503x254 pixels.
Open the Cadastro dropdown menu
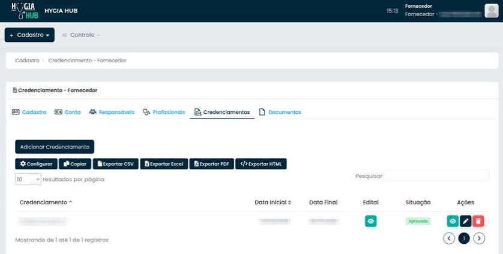coord(29,35)
